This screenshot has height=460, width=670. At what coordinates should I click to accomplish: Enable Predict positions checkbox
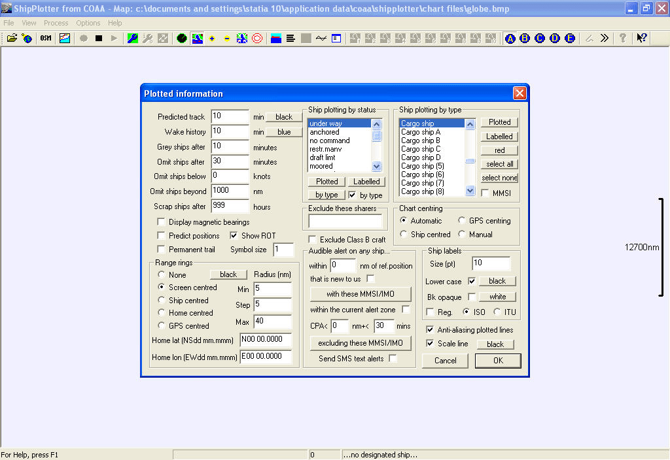point(161,235)
